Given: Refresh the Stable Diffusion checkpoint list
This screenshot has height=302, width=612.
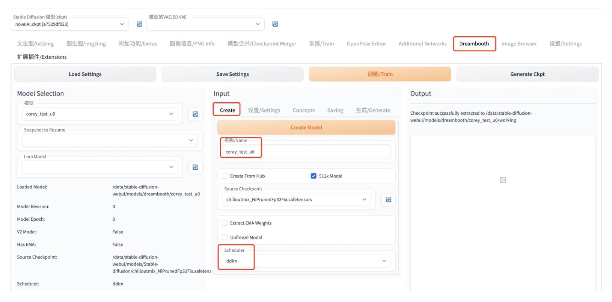Looking at the screenshot, I should pyautogui.click(x=139, y=24).
